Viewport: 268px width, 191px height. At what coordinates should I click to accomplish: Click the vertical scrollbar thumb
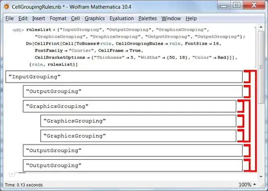(261, 67)
